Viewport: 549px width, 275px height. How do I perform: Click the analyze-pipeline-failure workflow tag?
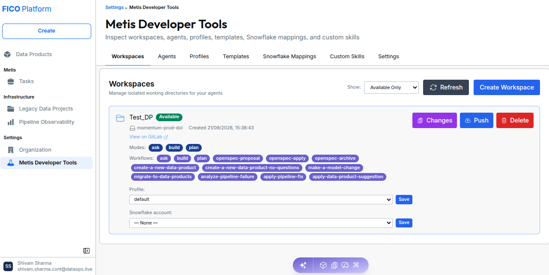point(227,177)
